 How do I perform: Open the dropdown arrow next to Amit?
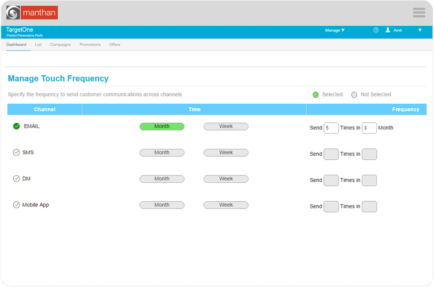click(x=420, y=30)
